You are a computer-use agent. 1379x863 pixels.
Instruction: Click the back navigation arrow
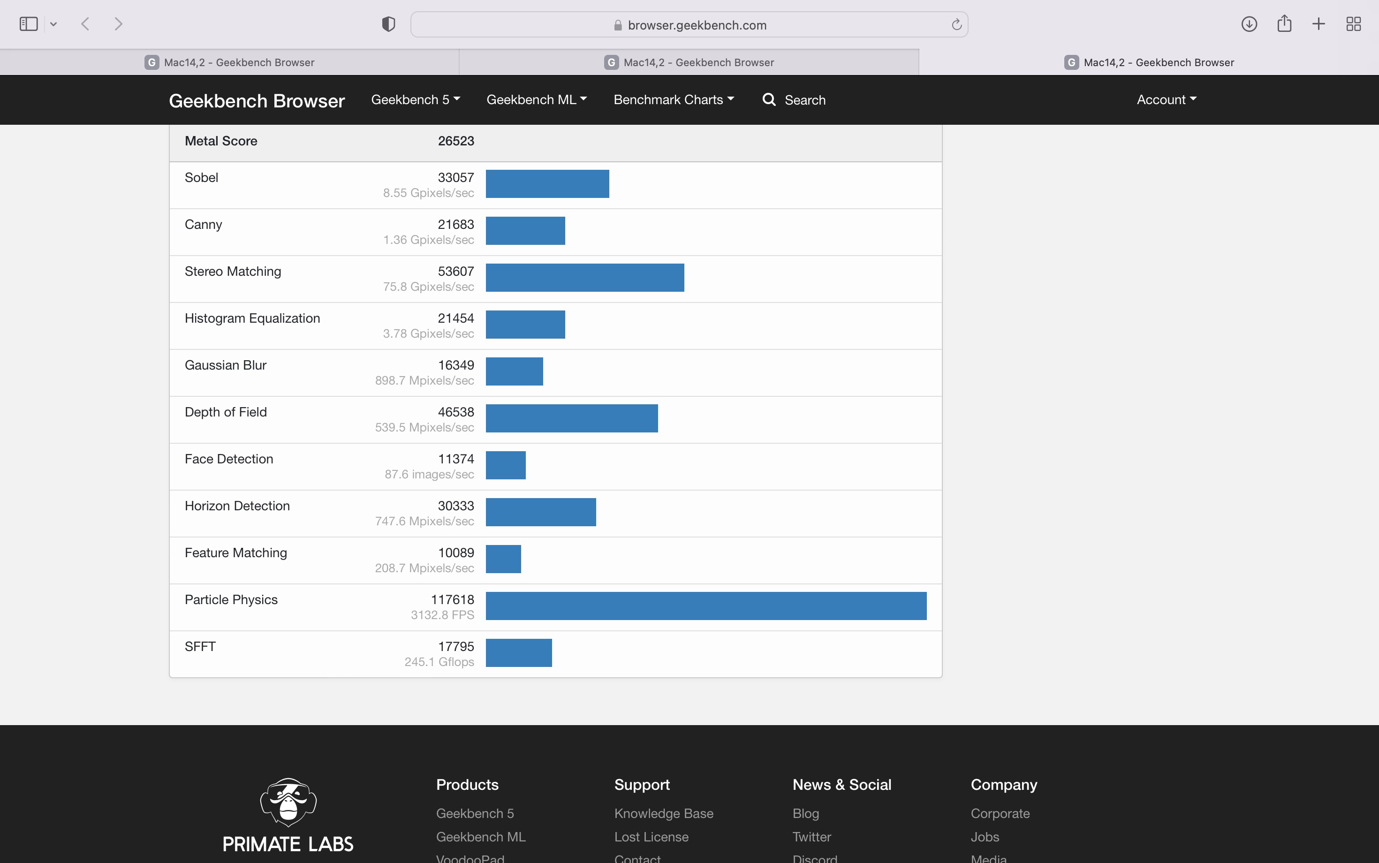86,24
